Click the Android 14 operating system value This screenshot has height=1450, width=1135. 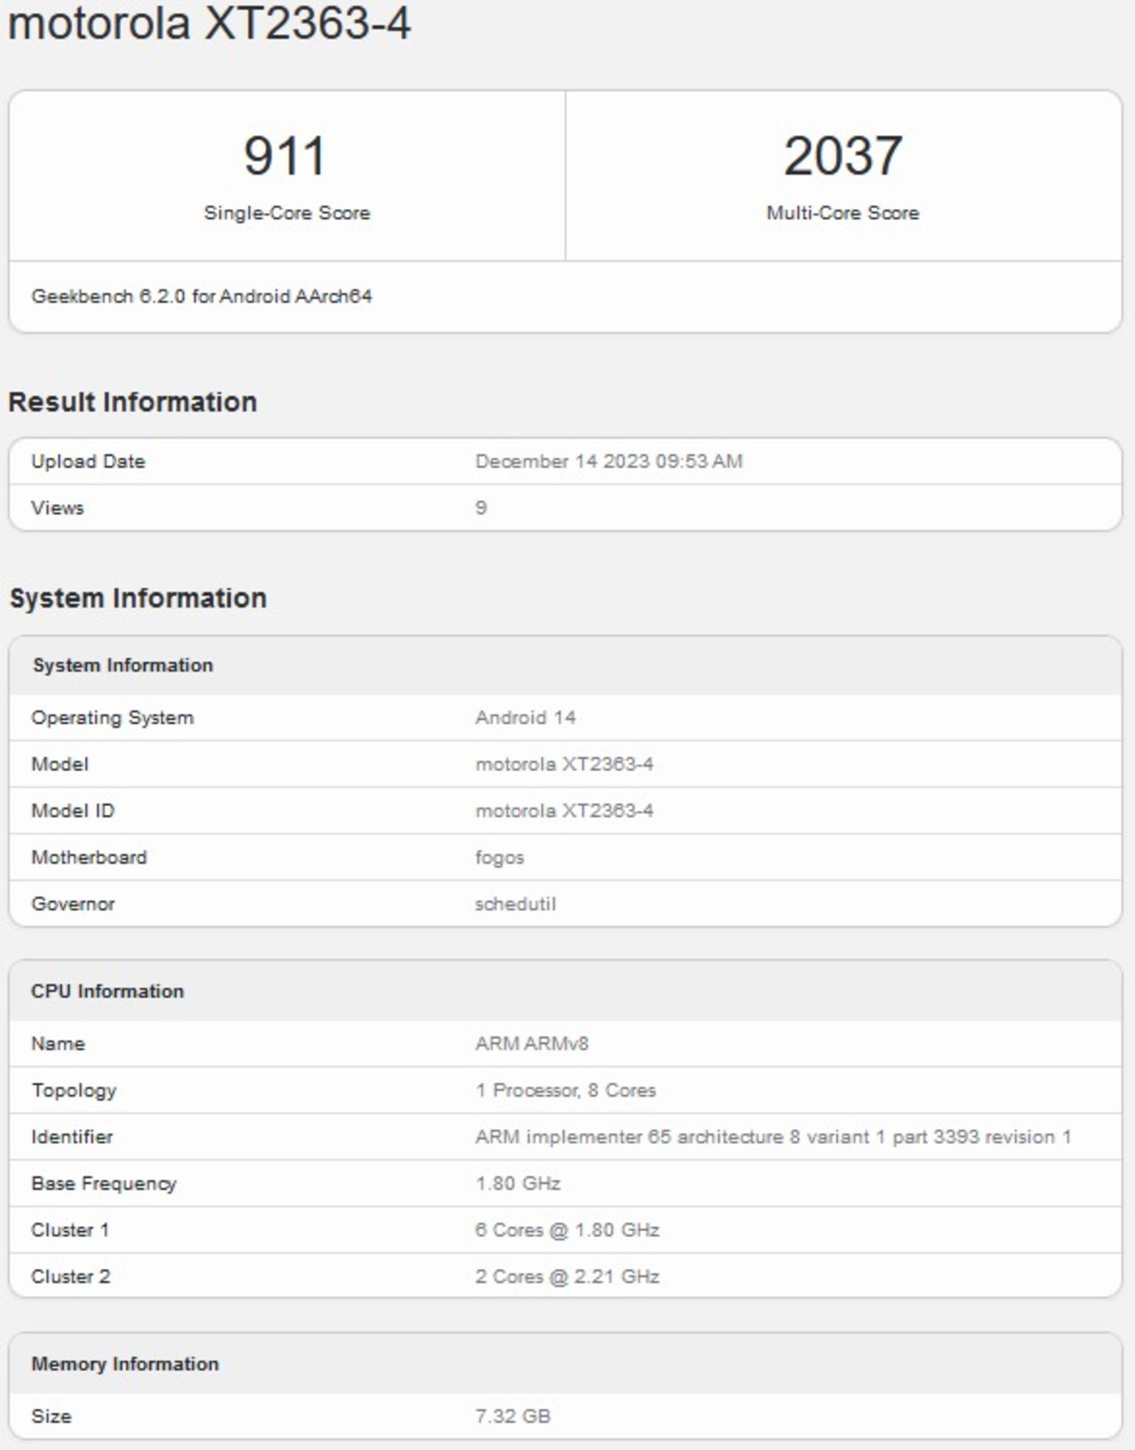point(525,718)
